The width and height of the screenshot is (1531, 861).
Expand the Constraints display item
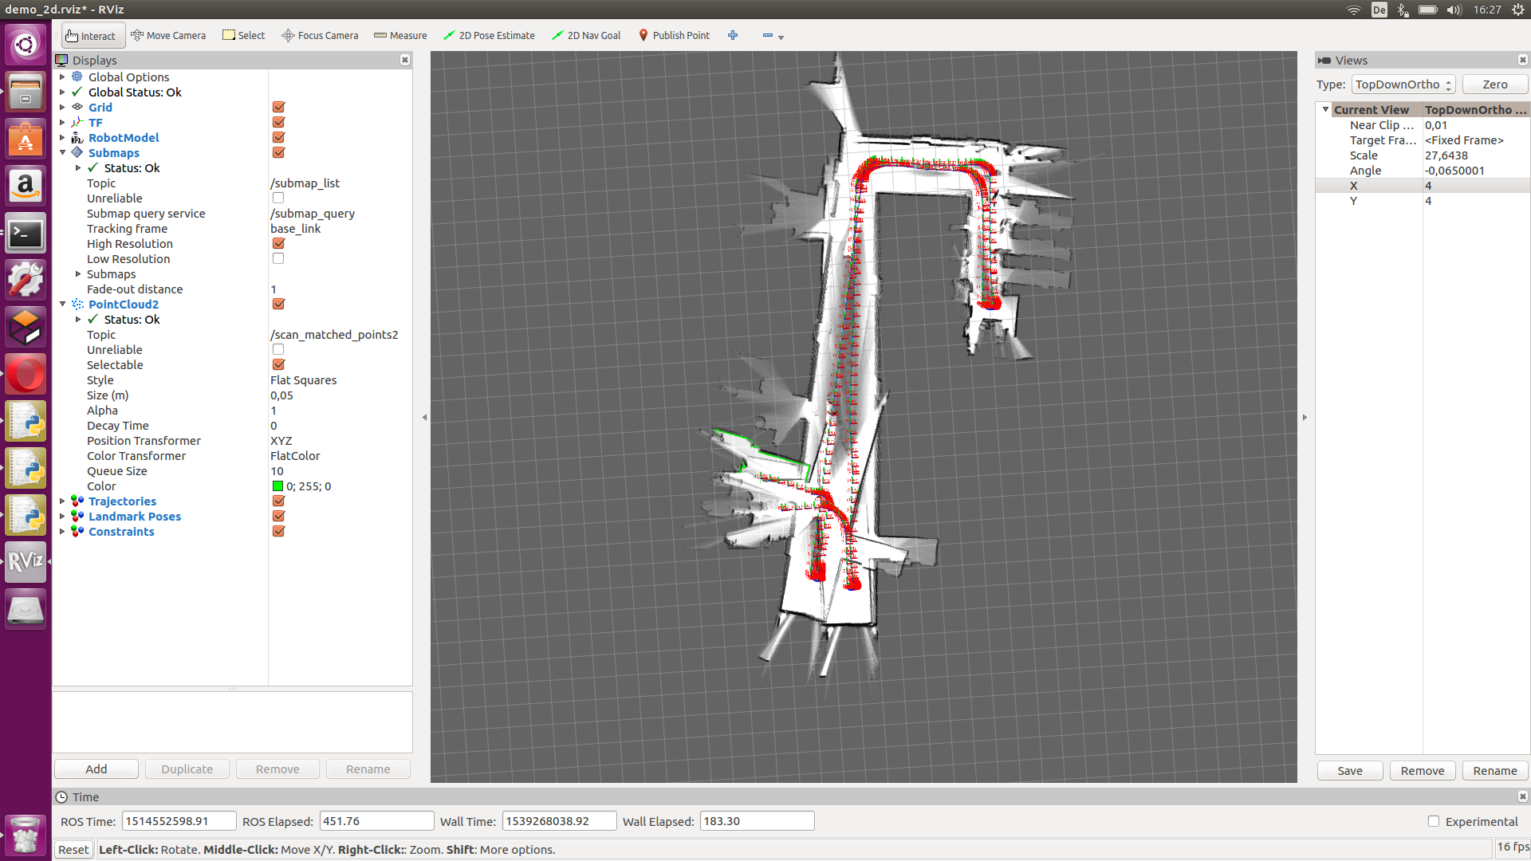[x=62, y=531]
